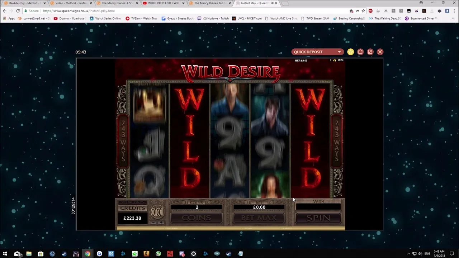Click the Chrome icon in taskbar
Screen dimensions: 459x258
pos(87,254)
